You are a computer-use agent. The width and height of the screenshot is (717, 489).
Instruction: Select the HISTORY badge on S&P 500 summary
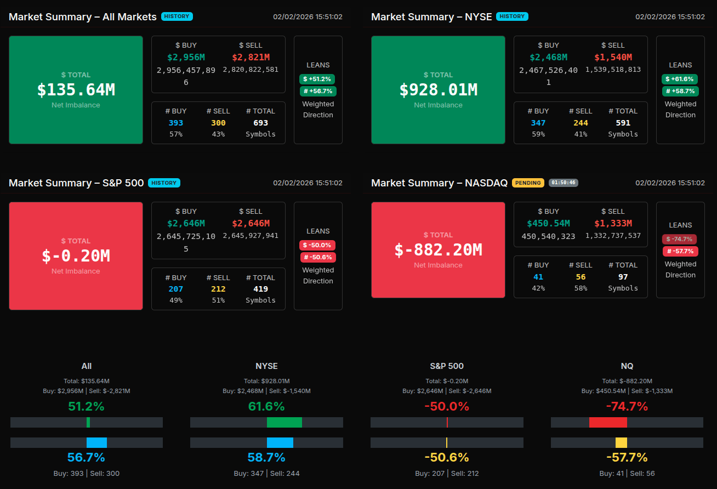164,183
